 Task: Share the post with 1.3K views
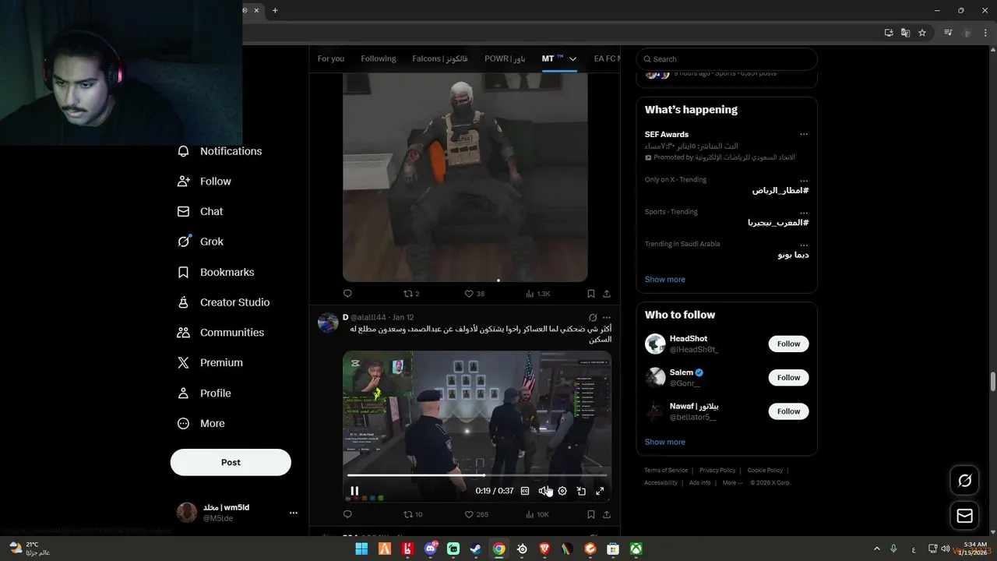[607, 294]
